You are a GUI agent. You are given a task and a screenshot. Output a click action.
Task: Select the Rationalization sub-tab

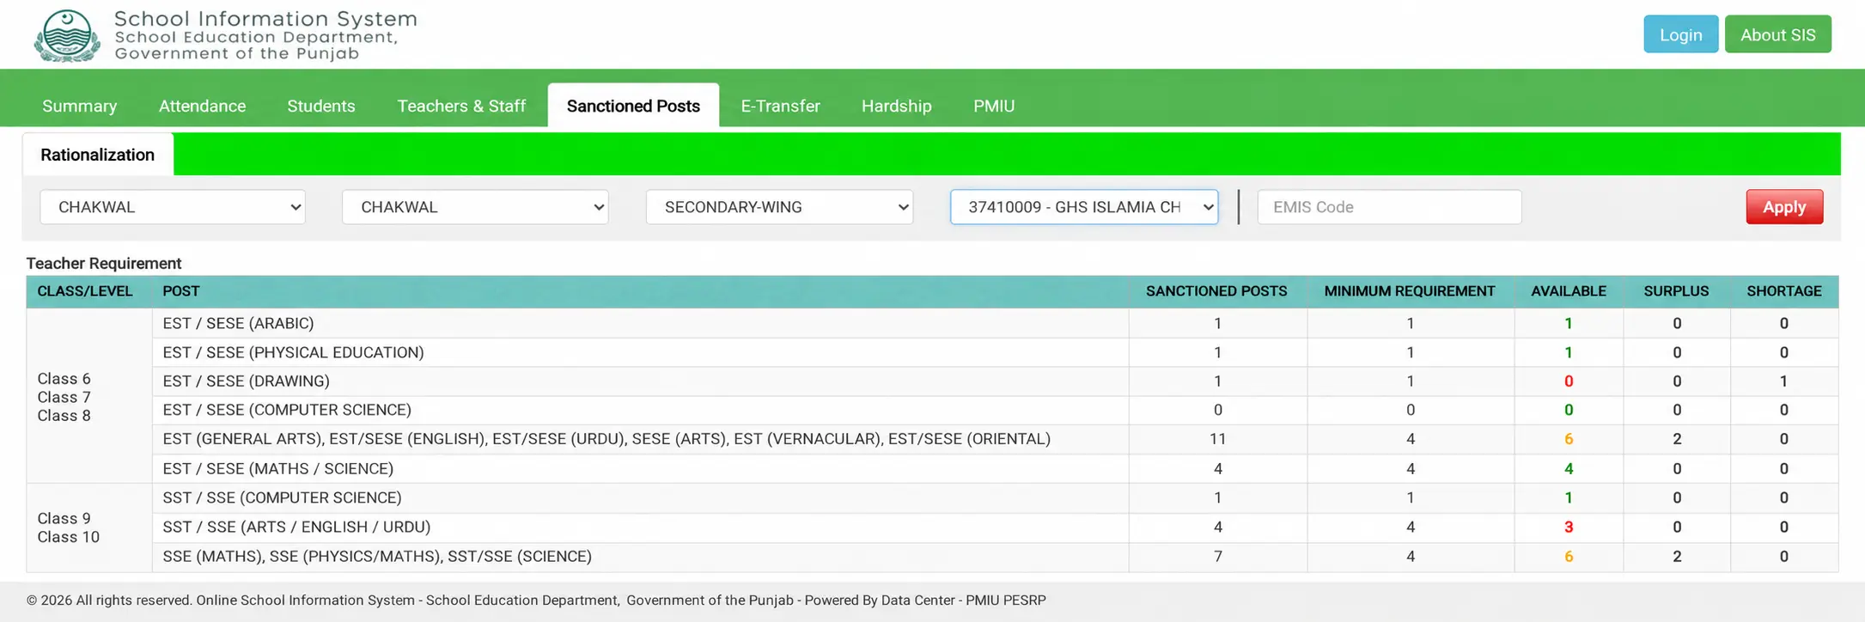coord(97,155)
